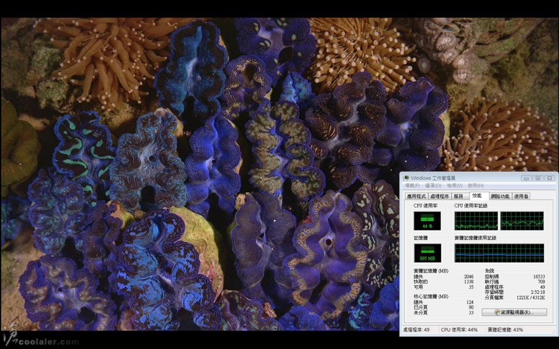
Task: Open 資源監視器(R)... resource monitor
Action: point(514,312)
